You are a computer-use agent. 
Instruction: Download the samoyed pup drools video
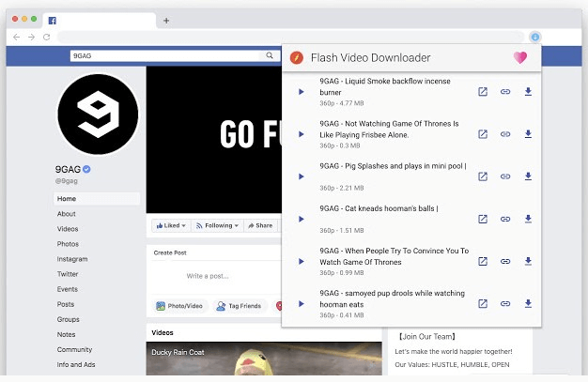[528, 303]
